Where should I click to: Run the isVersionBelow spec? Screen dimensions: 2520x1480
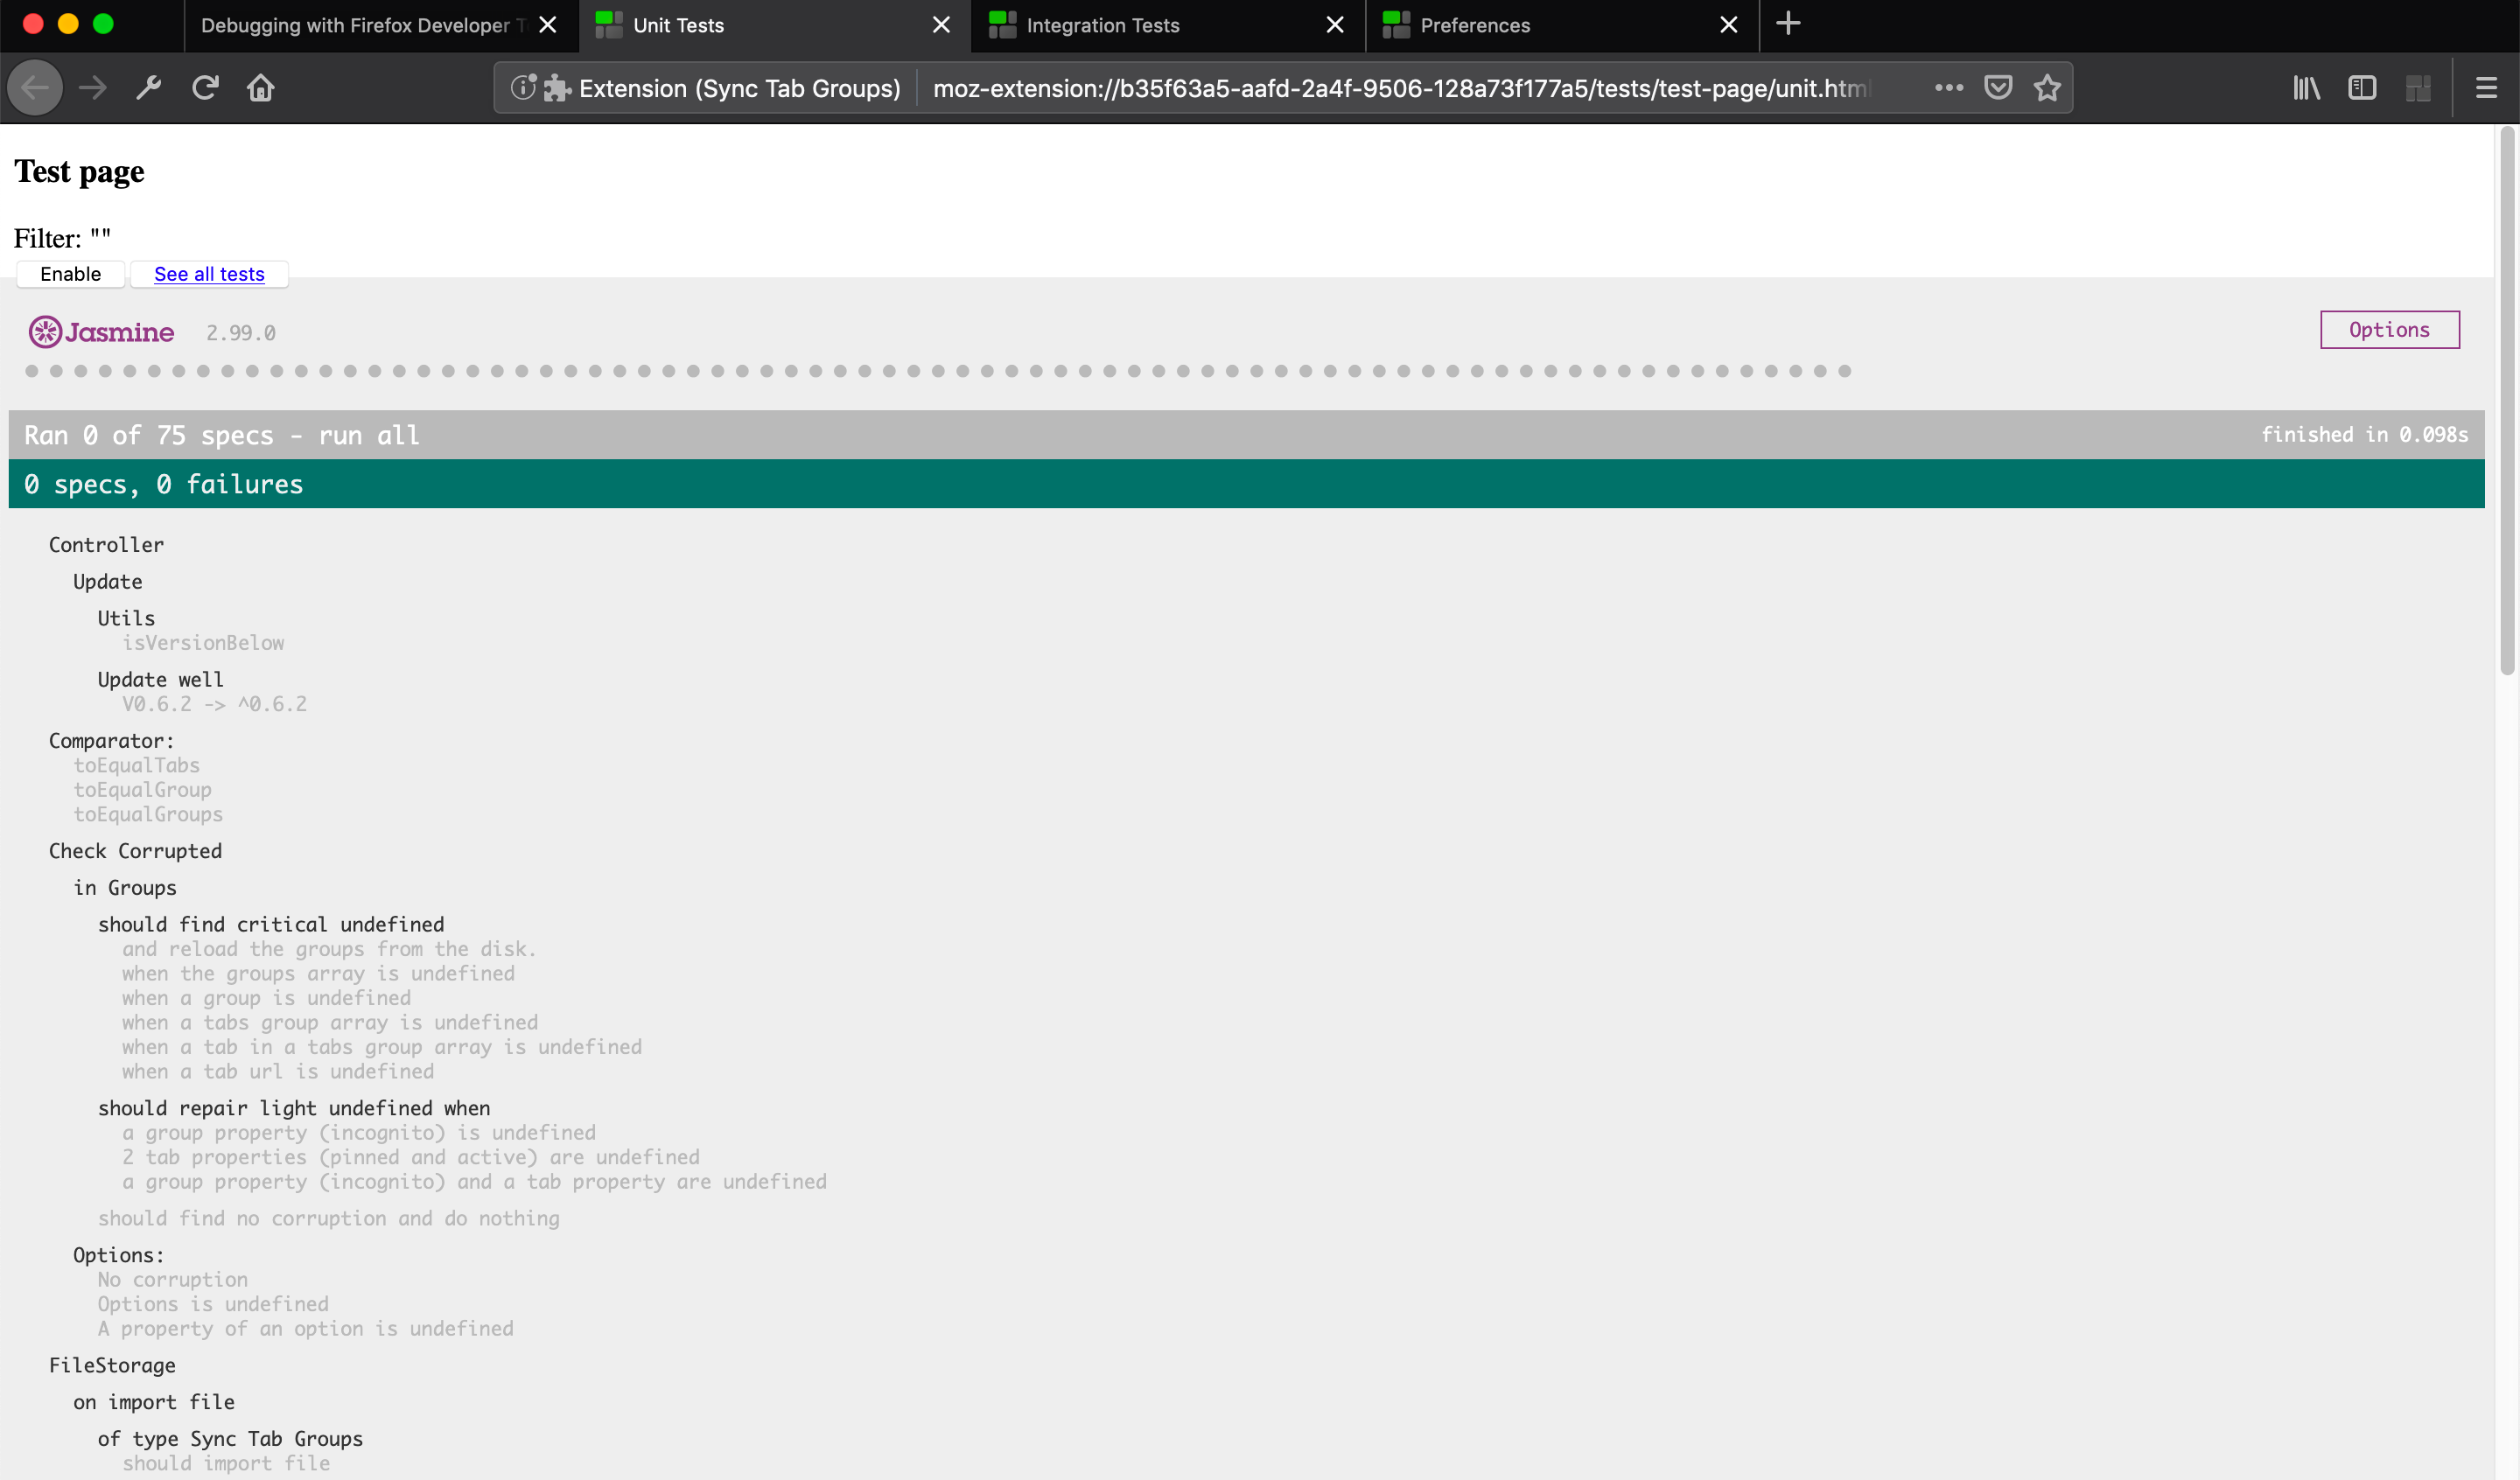[203, 643]
